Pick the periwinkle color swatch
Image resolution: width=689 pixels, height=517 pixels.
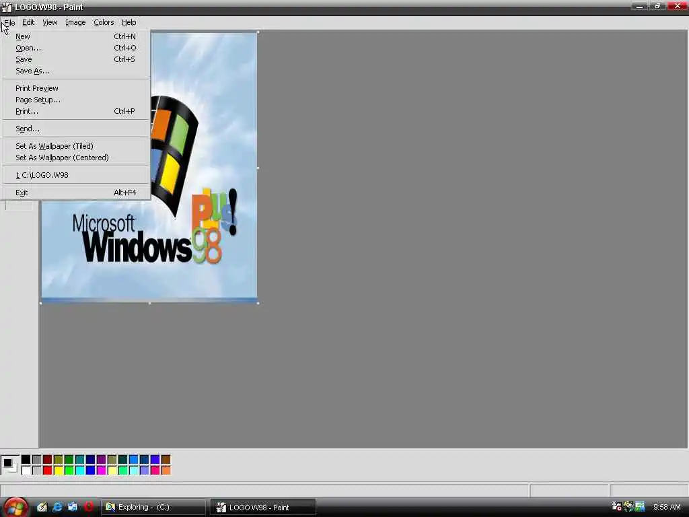coord(145,471)
